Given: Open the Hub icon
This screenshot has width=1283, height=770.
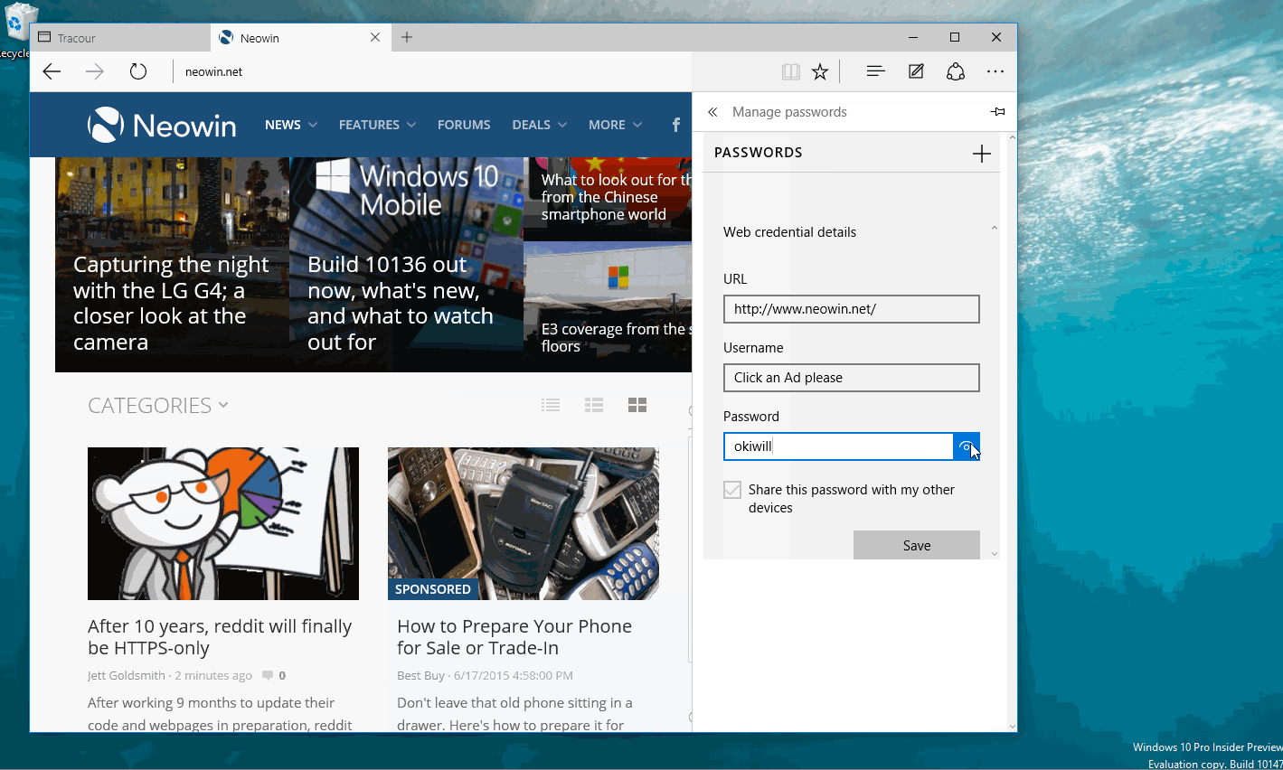Looking at the screenshot, I should pyautogui.click(x=874, y=71).
